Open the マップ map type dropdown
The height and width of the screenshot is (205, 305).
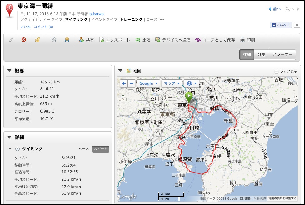click(x=172, y=83)
